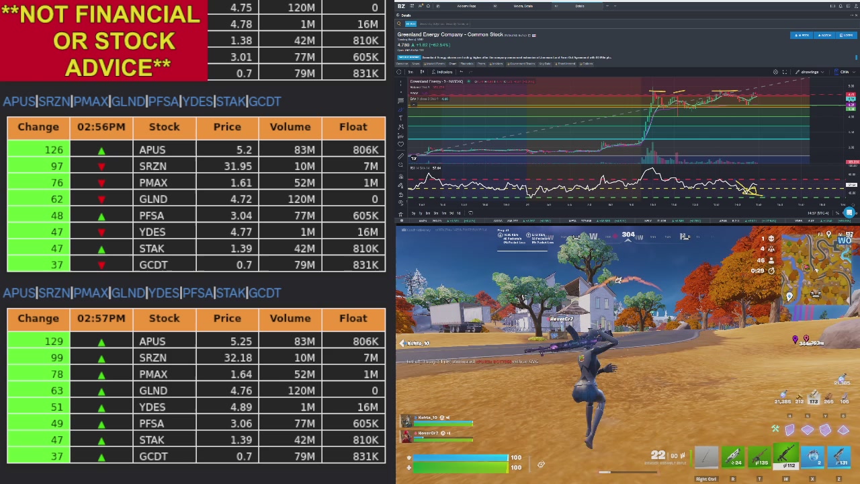Switch the chart to fullscreen mode

784,72
